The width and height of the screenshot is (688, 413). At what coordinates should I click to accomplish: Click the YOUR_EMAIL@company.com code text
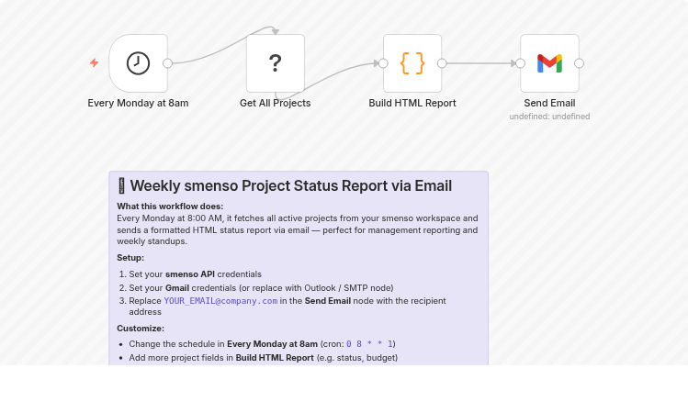(x=220, y=301)
